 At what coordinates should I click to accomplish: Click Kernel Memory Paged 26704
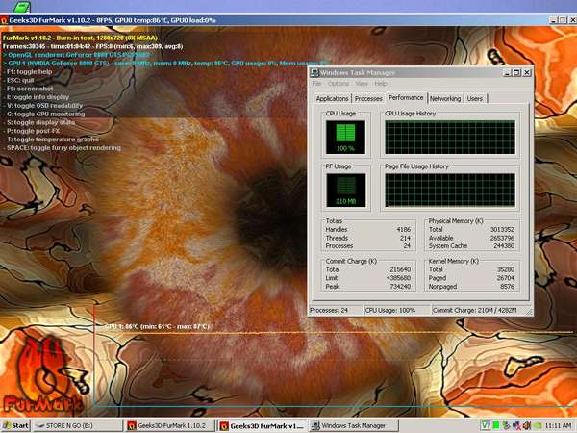click(505, 278)
